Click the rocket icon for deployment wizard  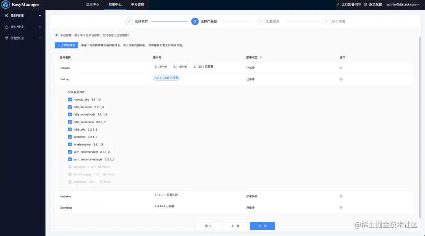[338, 5]
